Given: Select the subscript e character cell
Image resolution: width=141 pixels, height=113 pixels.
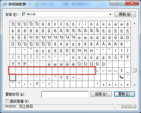Looking at the screenshot, I should 109,84.
